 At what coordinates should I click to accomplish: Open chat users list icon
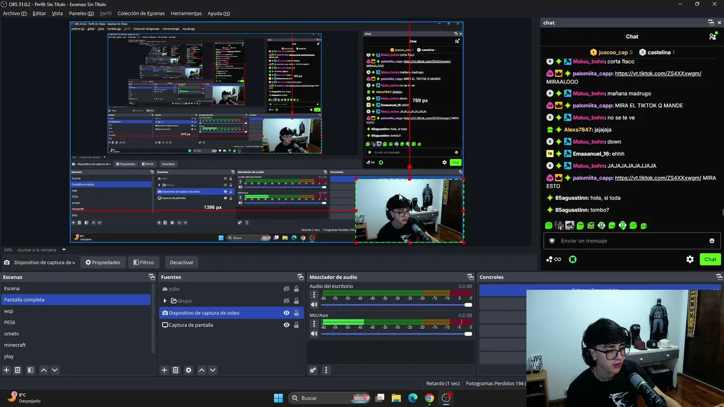(x=713, y=37)
